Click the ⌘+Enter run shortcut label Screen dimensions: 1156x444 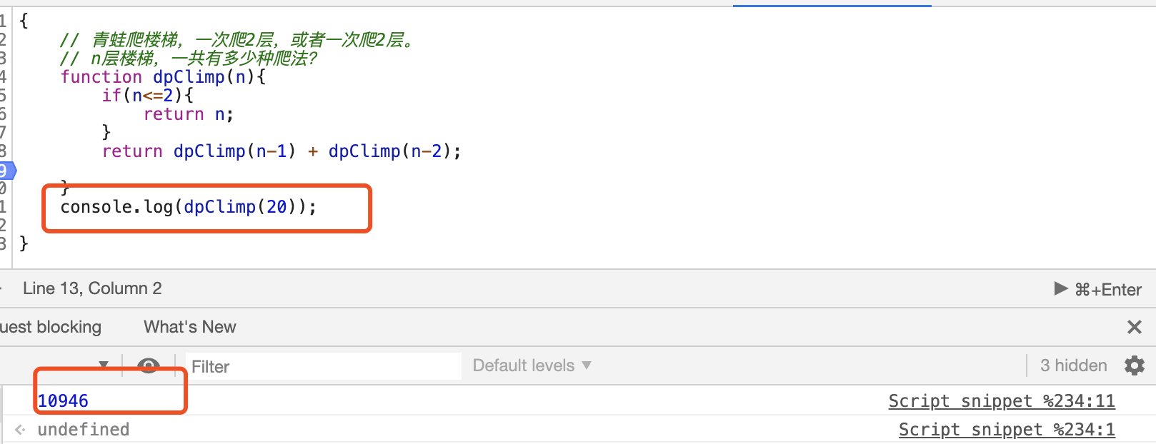tap(1108, 289)
